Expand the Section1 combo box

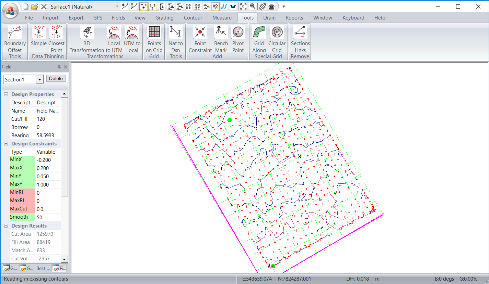pos(40,79)
